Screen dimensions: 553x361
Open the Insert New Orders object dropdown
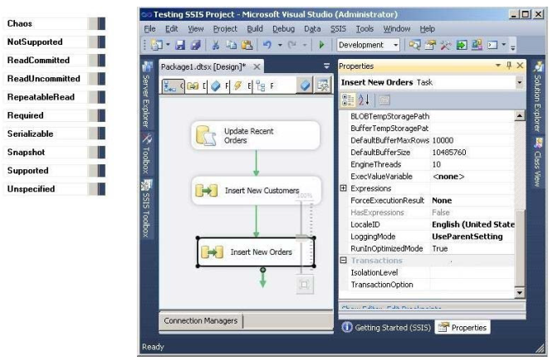[x=519, y=82]
